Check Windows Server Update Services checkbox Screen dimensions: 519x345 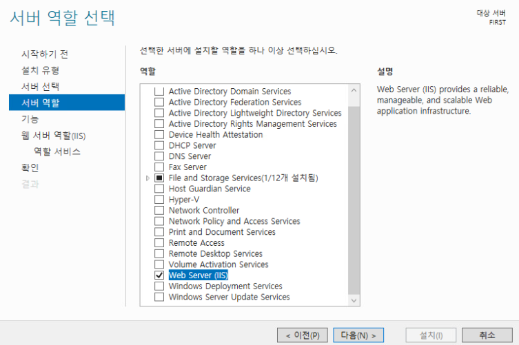tap(159, 297)
